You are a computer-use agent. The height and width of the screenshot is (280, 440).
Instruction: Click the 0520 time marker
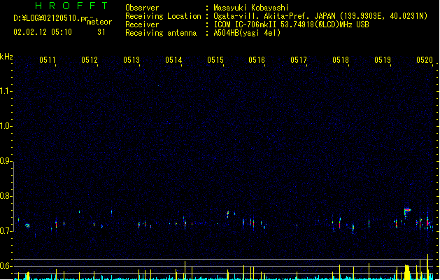pyautogui.click(x=425, y=60)
